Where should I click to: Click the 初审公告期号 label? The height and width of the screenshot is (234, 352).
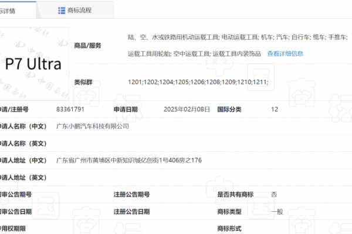(x=16, y=194)
